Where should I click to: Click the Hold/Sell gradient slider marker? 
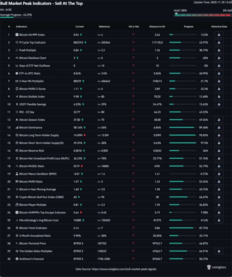(177, 13)
